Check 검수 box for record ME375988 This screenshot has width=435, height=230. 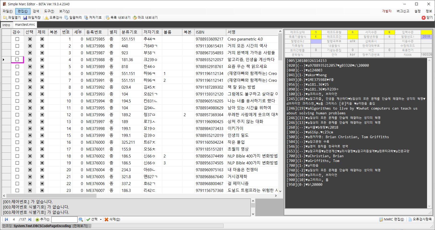pyautogui.click(x=17, y=60)
